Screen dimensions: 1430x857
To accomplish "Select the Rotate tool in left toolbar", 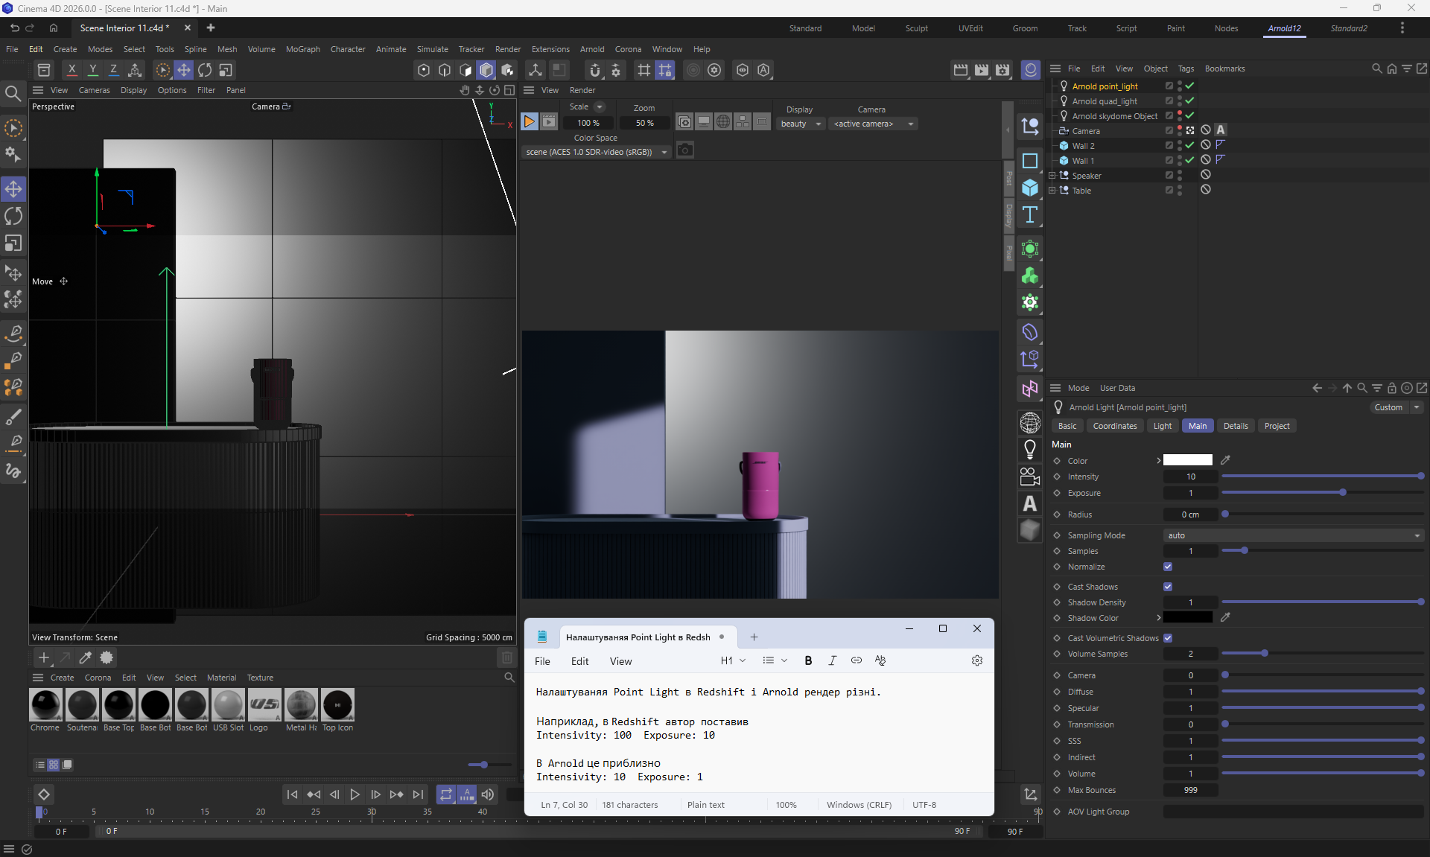I will [x=13, y=217].
